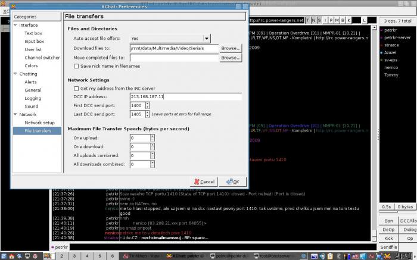This screenshot has height=260, width=417.
Task: Collapse the Network category
Action: point(15,114)
